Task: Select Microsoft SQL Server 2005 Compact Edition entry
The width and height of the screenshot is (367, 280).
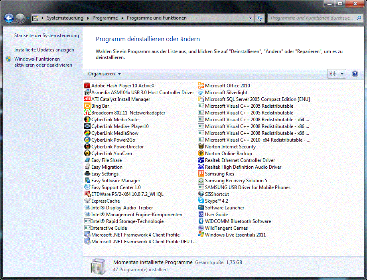Action: click(254, 99)
